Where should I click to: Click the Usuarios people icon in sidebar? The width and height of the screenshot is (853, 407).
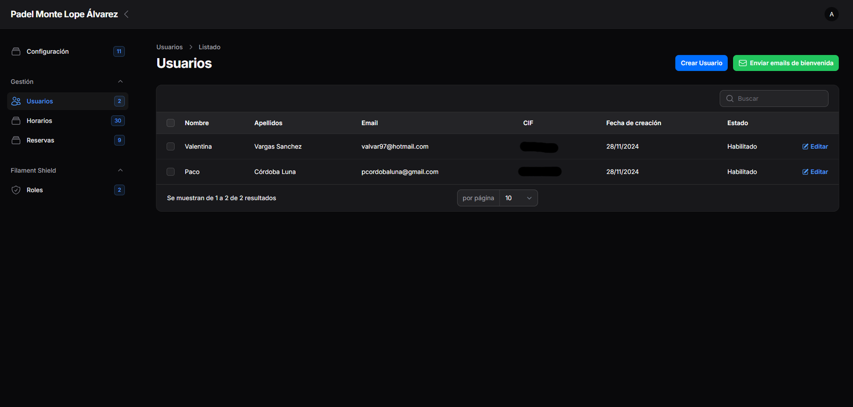click(x=16, y=101)
